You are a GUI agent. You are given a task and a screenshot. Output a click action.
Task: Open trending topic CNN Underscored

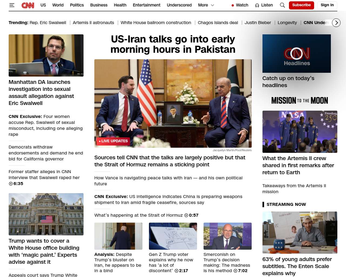(316, 23)
